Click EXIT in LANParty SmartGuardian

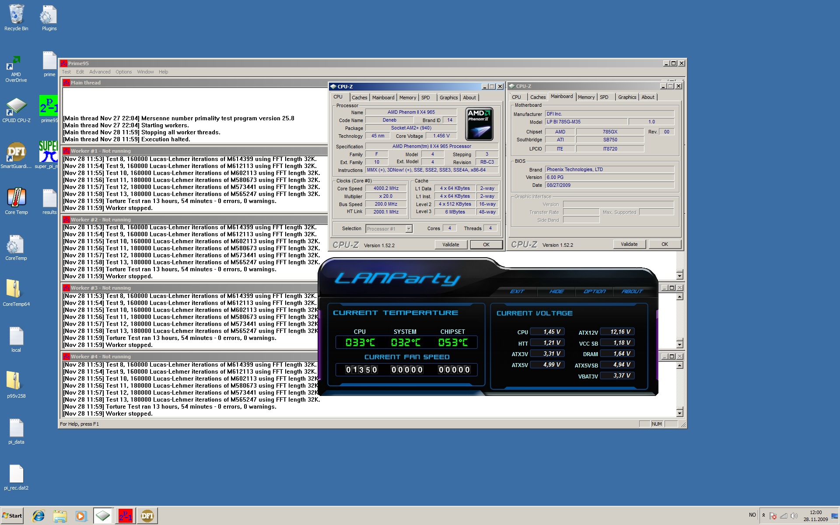click(517, 291)
